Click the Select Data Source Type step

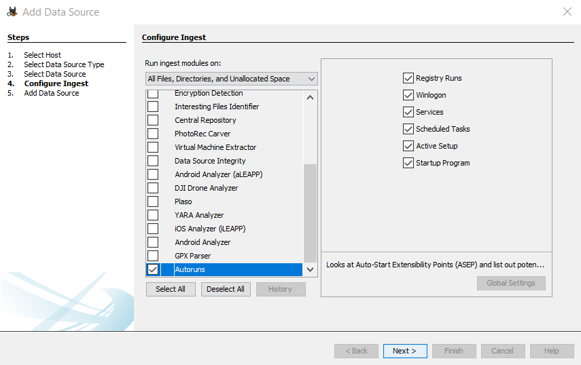[64, 64]
